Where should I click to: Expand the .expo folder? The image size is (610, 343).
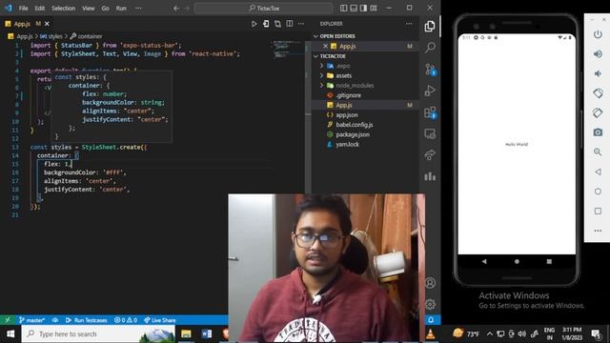pyautogui.click(x=322, y=66)
